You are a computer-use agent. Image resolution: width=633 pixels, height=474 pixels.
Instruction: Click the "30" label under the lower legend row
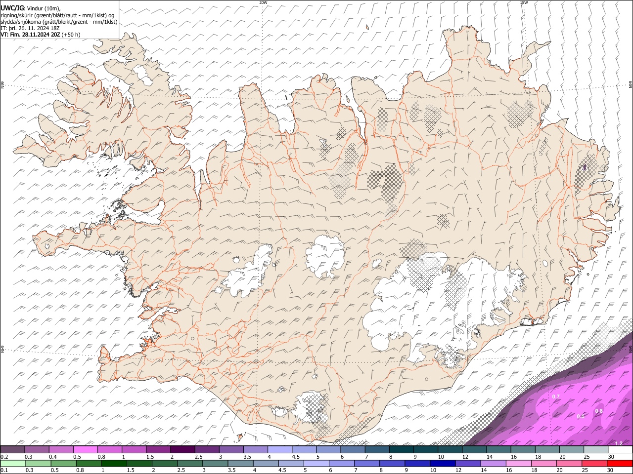[611, 471]
